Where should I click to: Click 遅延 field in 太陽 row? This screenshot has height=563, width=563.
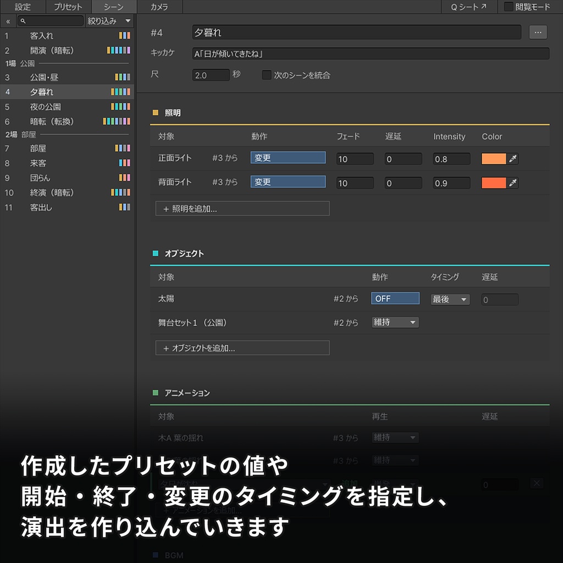pos(499,300)
